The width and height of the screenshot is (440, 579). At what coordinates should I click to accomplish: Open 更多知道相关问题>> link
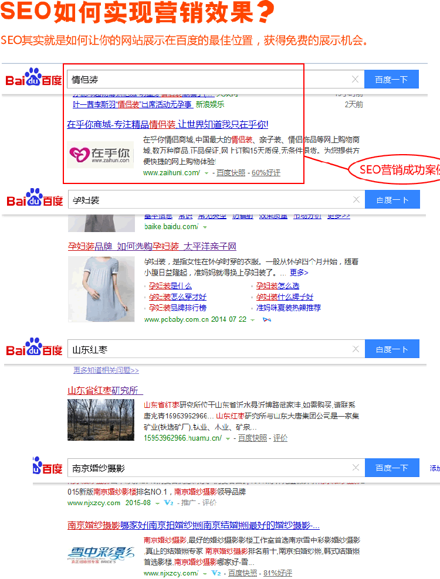click(106, 370)
